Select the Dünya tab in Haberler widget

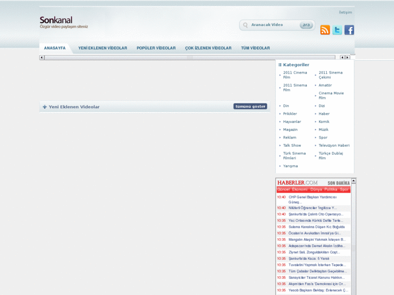point(316,189)
